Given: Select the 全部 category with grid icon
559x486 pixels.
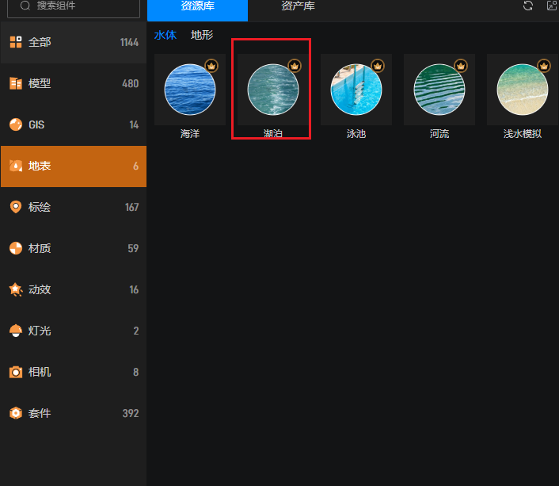Looking at the screenshot, I should pyautogui.click(x=73, y=42).
